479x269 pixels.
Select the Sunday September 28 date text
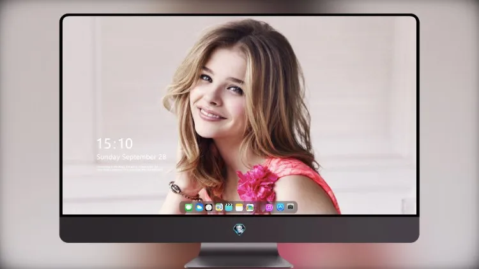132,157
